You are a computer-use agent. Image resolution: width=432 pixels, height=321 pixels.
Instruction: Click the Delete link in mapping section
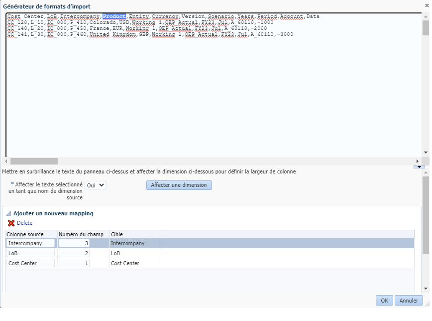coord(24,223)
